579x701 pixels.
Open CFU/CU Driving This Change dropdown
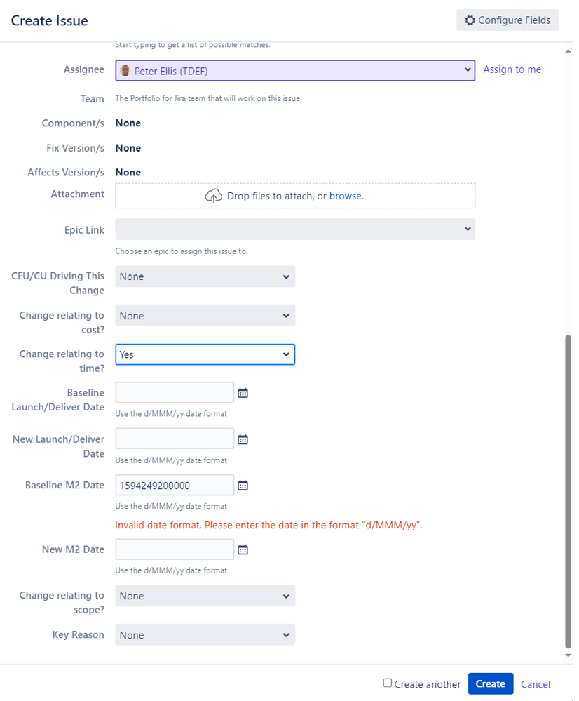point(205,276)
